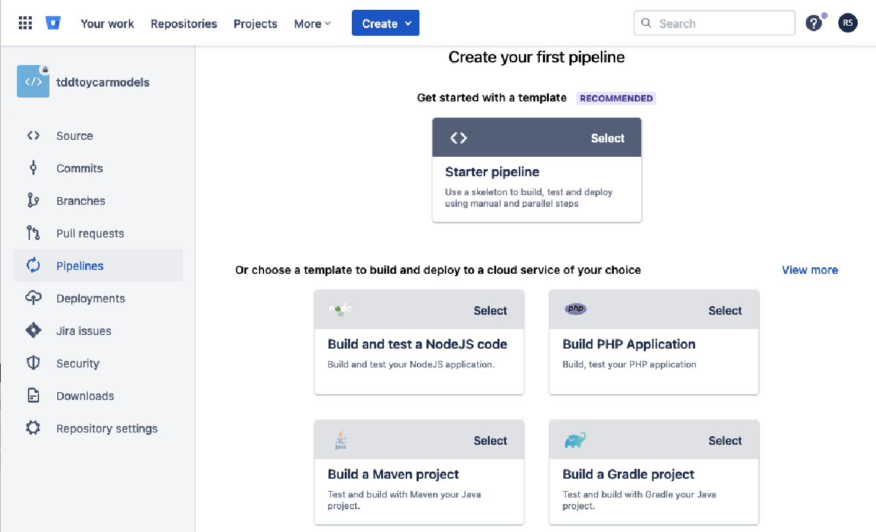876x532 pixels.
Task: Select the Starter pipeline template
Action: click(607, 138)
